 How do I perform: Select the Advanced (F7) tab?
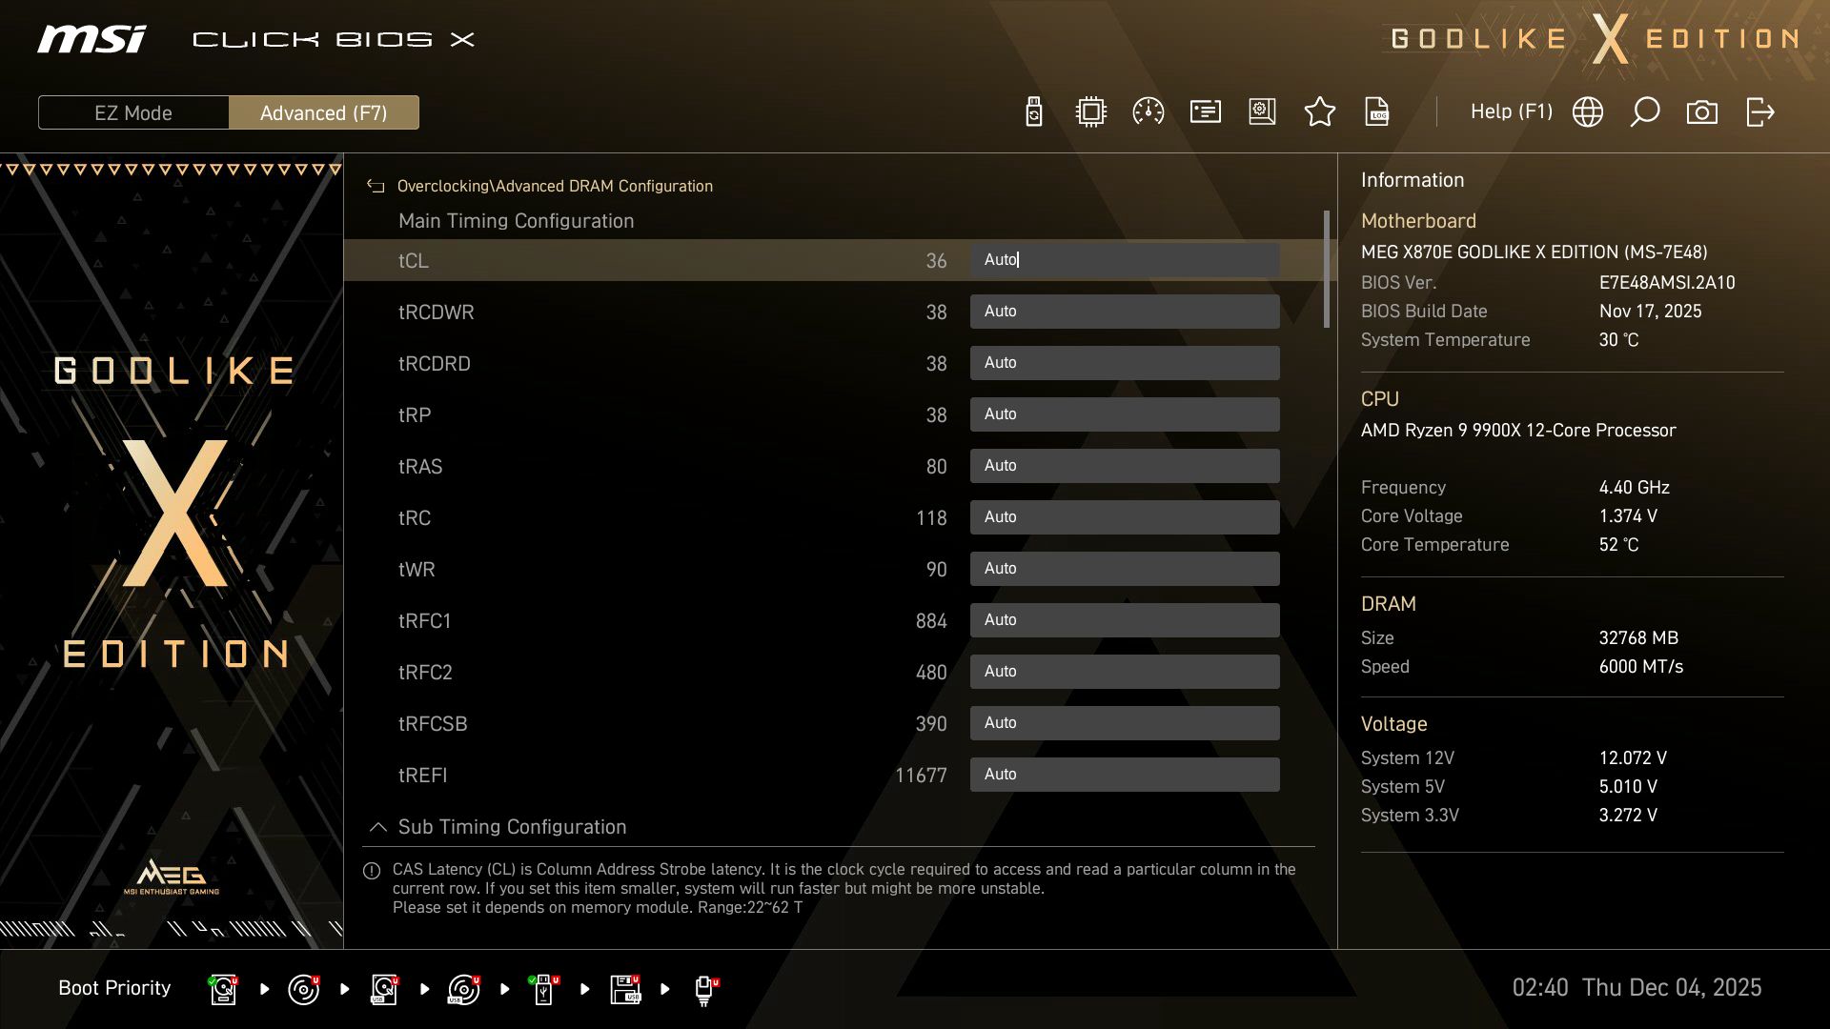(324, 111)
